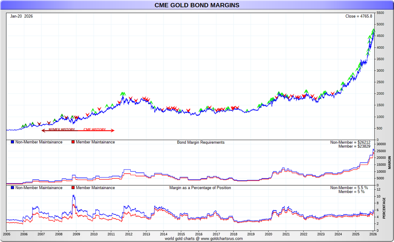This screenshot has height=242, width=394.
Task: Click the left arrowhead of NYMEX HISTORY line
Action: pyautogui.click(x=43, y=131)
